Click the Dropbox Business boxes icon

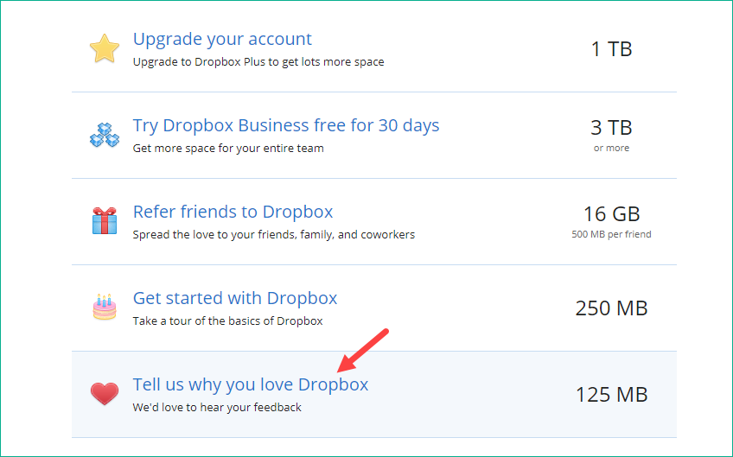[105, 135]
